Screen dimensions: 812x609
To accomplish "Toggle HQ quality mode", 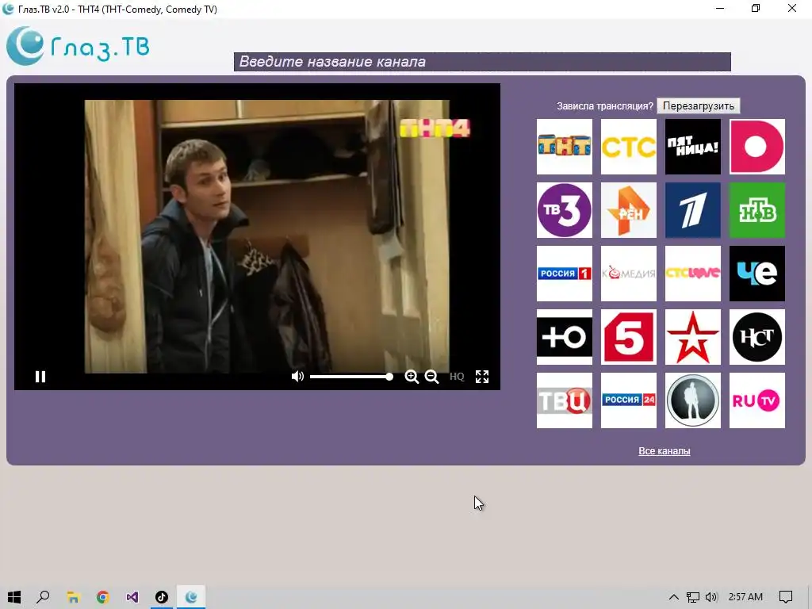I will click(457, 377).
